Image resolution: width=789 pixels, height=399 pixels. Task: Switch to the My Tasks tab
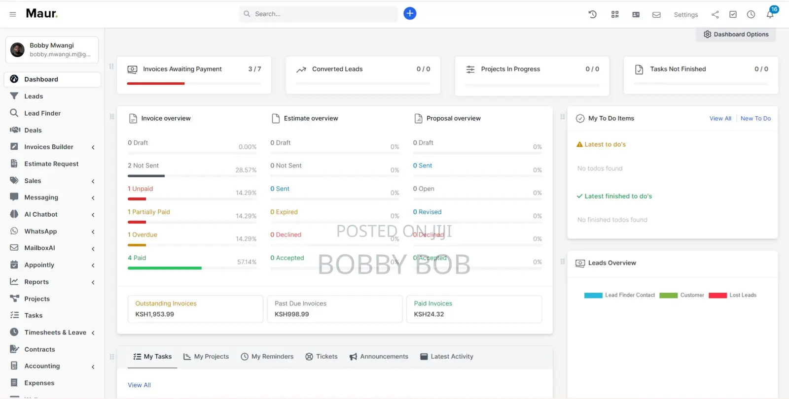click(152, 357)
